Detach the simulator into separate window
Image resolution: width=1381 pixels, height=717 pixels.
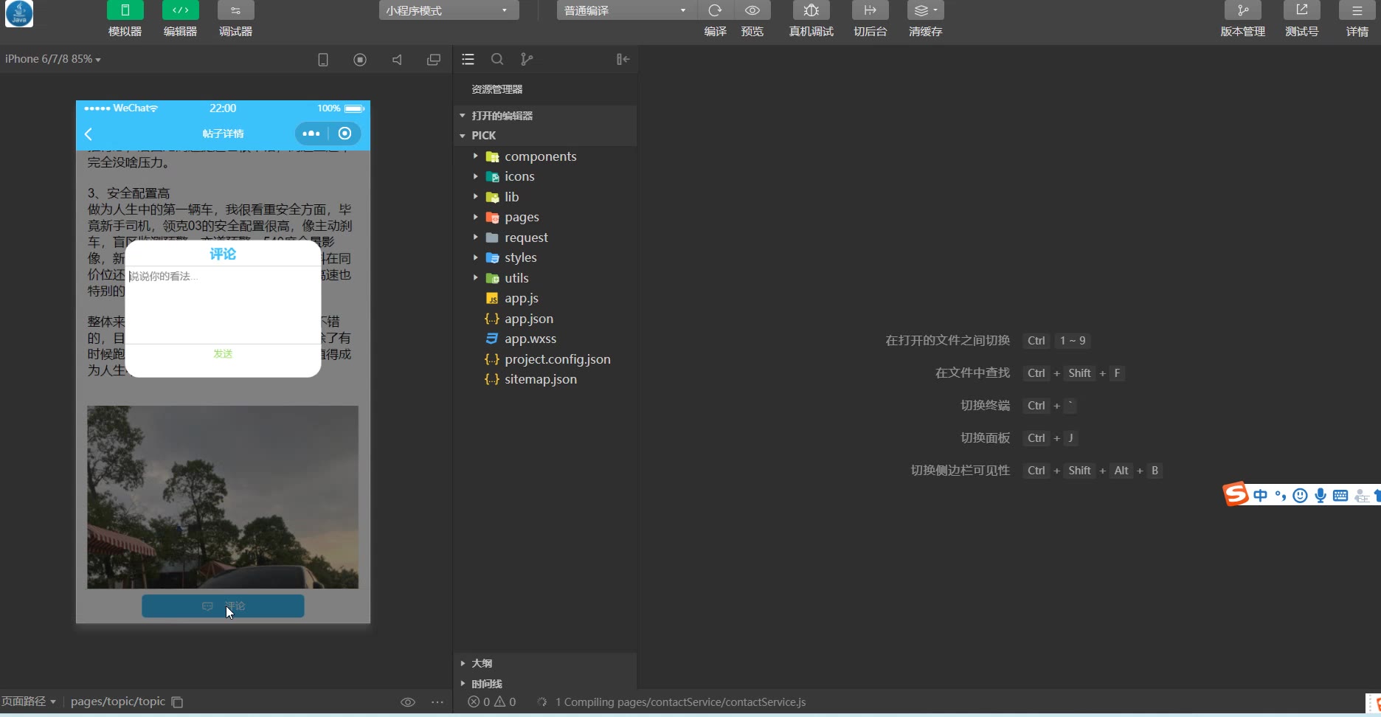click(x=434, y=60)
